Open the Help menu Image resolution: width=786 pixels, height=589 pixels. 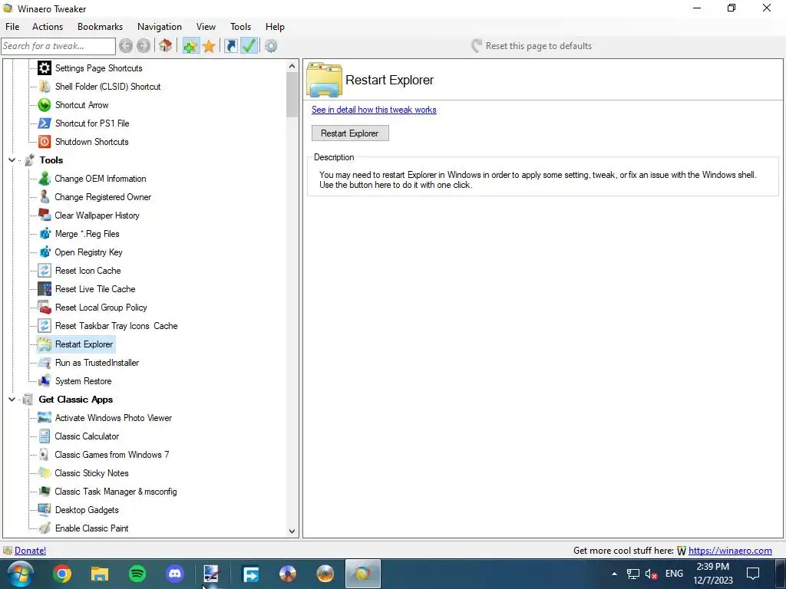click(275, 27)
